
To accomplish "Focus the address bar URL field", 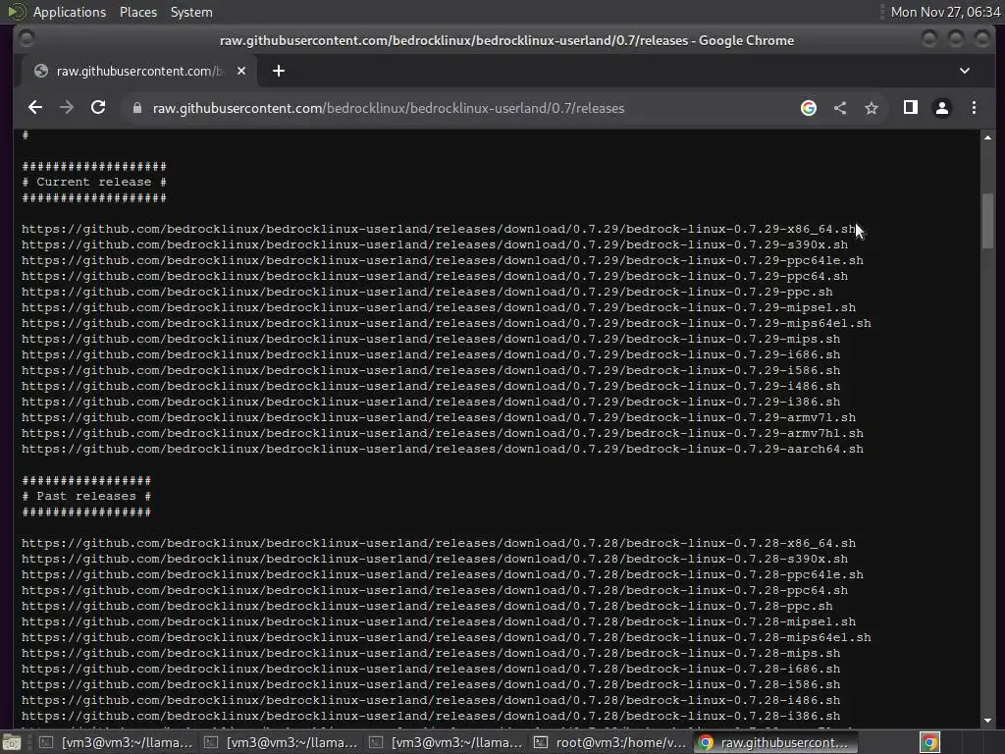I will (389, 108).
